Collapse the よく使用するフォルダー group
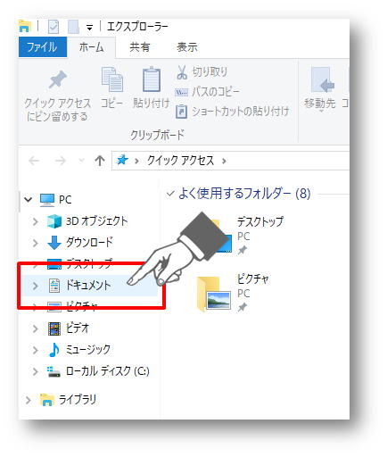387x457 pixels. (x=170, y=194)
